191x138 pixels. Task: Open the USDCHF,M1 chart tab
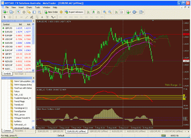[155, 131]
